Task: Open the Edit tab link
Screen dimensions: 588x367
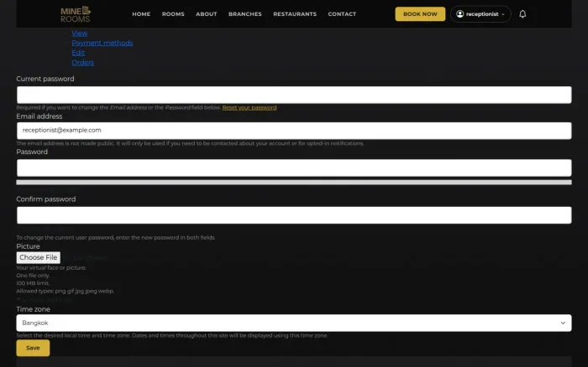Action: (x=78, y=53)
